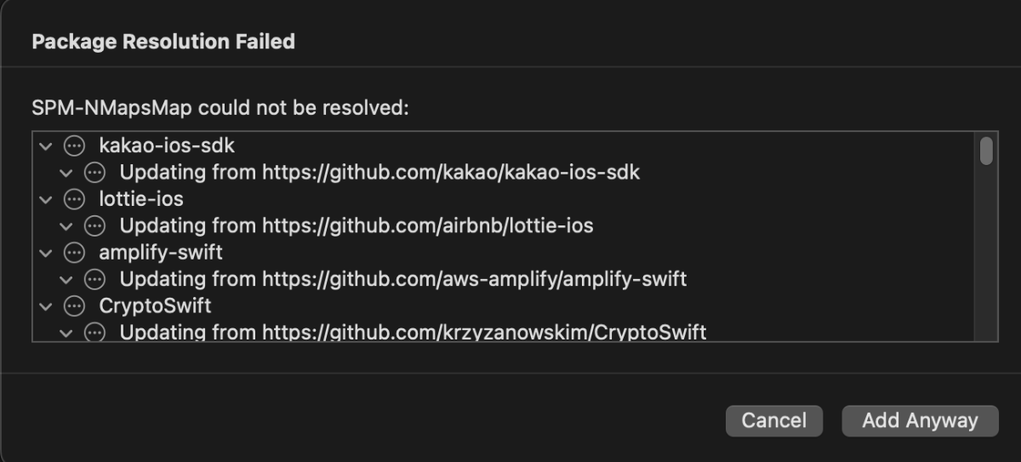Collapse the CryptoSwift package entry

(46, 305)
